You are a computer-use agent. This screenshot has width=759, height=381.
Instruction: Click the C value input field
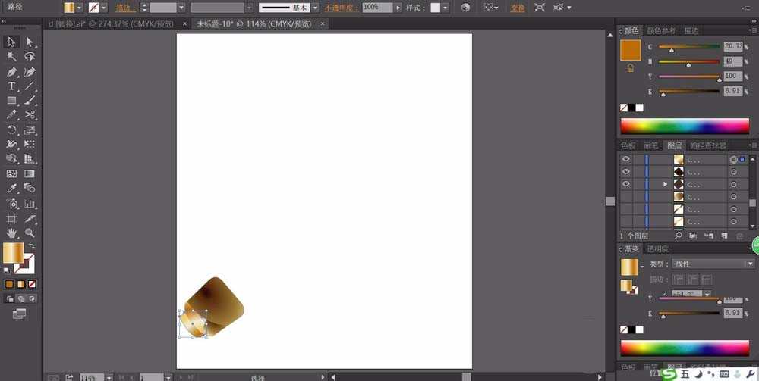pos(732,46)
